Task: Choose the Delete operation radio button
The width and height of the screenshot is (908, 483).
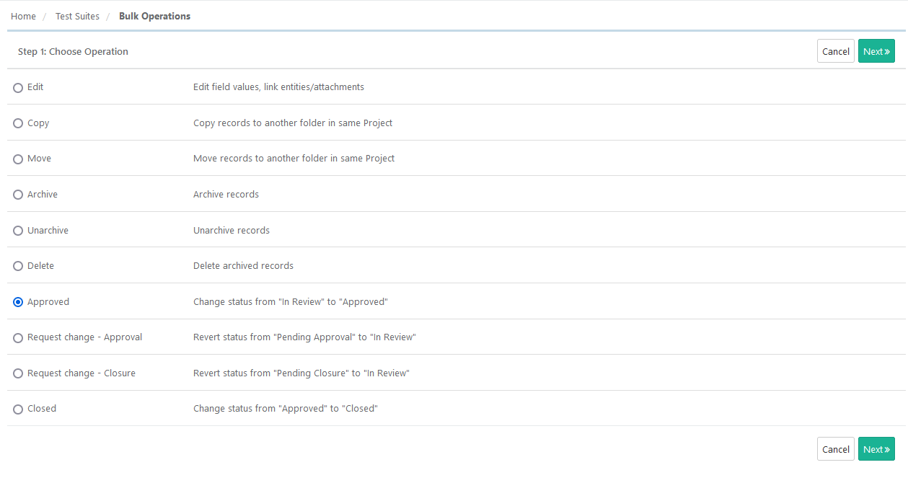Action: [18, 266]
